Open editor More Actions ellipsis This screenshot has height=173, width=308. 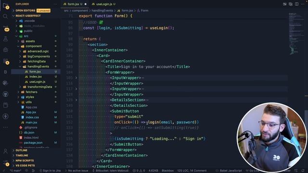click(x=303, y=4)
